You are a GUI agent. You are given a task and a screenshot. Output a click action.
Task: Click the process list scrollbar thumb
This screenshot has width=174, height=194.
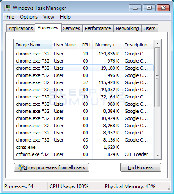158,77
